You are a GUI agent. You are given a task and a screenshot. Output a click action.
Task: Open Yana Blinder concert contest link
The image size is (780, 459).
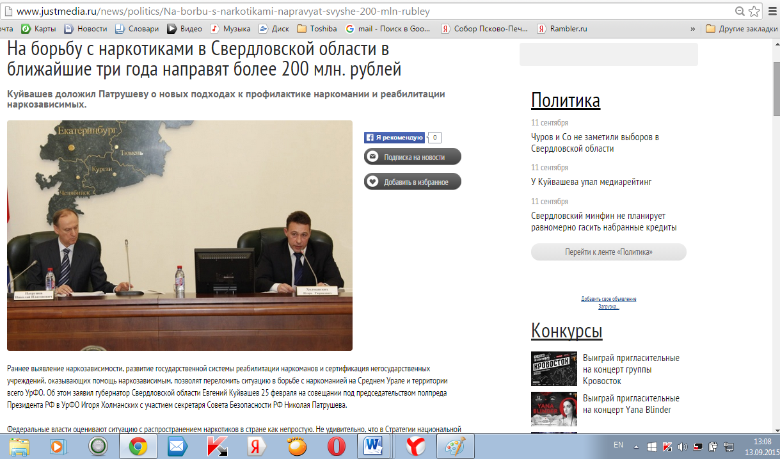coord(631,404)
